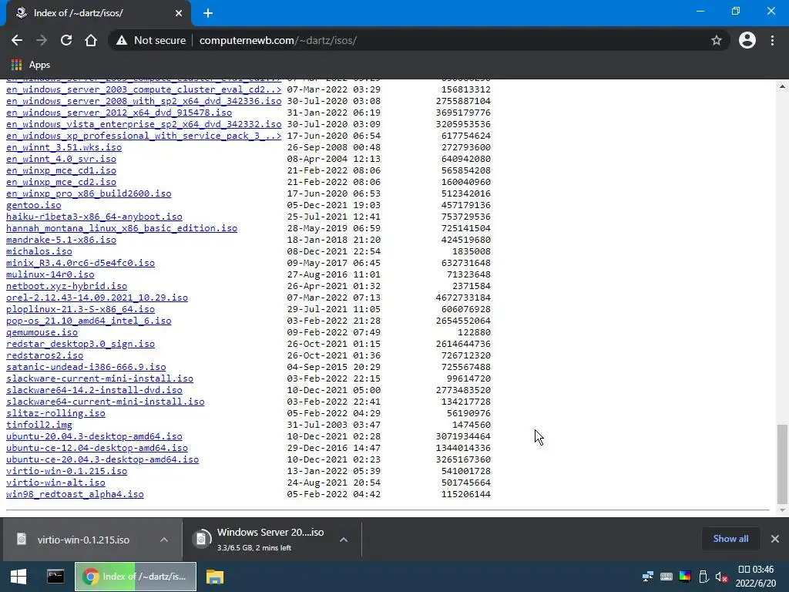Click the minix_R3.4.0rc6-d5e4fc0.iso link
This screenshot has height=592, width=789.
pos(80,262)
